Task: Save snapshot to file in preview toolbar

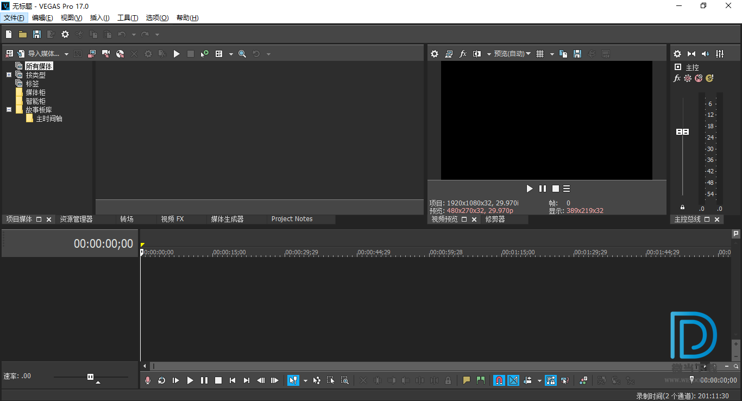Action: pos(577,54)
